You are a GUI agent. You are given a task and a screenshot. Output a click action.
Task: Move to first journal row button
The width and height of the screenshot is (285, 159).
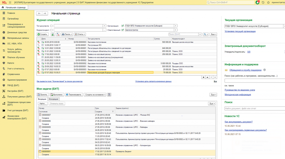pos(203,77)
